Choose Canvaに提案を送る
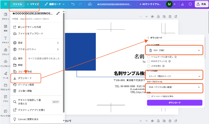The image size is (209, 124). (36, 119)
